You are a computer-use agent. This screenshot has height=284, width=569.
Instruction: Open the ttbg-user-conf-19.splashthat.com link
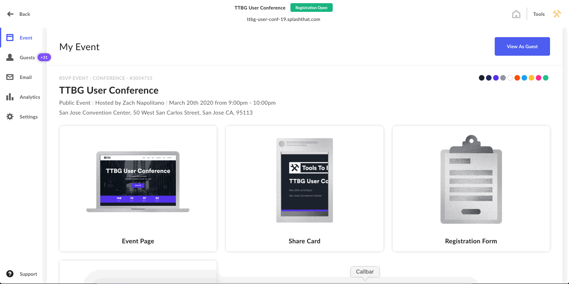283,19
